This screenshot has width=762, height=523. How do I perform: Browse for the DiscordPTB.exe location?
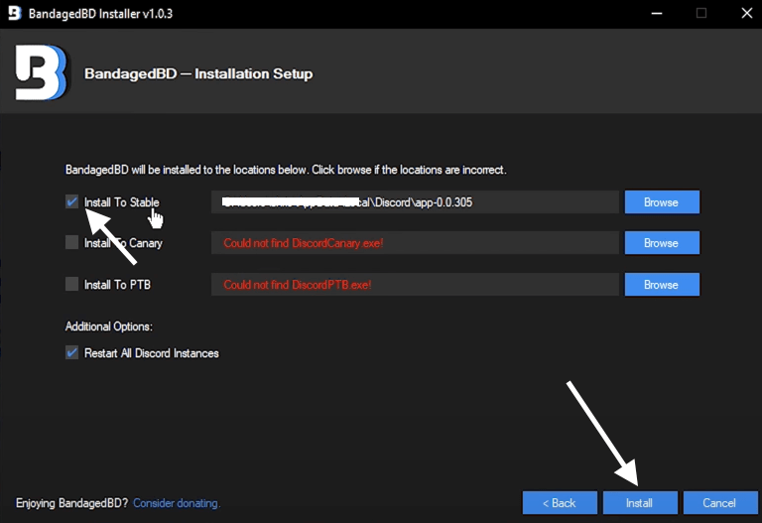click(662, 285)
